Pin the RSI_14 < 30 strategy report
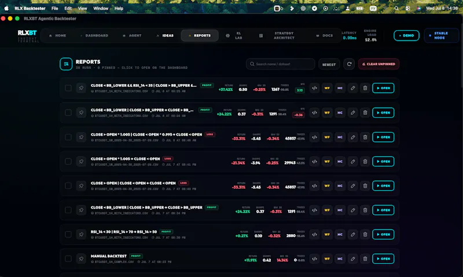 (81, 235)
